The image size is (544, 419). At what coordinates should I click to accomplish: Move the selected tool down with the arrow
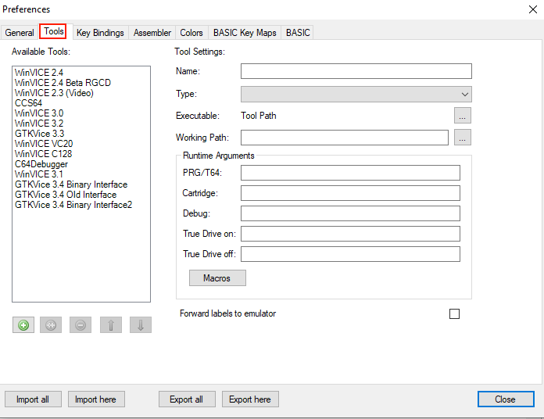pos(140,325)
